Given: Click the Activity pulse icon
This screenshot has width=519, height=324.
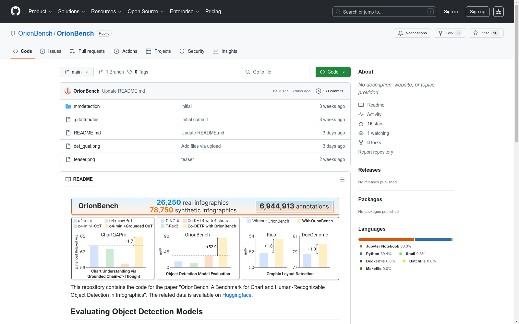Looking at the screenshot, I should click(361, 114).
